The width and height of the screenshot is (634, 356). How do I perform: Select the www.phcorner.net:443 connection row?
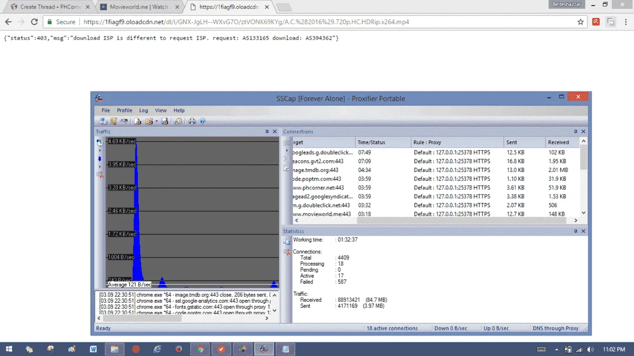click(436, 187)
